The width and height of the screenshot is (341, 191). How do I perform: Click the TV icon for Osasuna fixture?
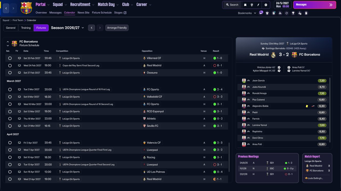(x=19, y=73)
